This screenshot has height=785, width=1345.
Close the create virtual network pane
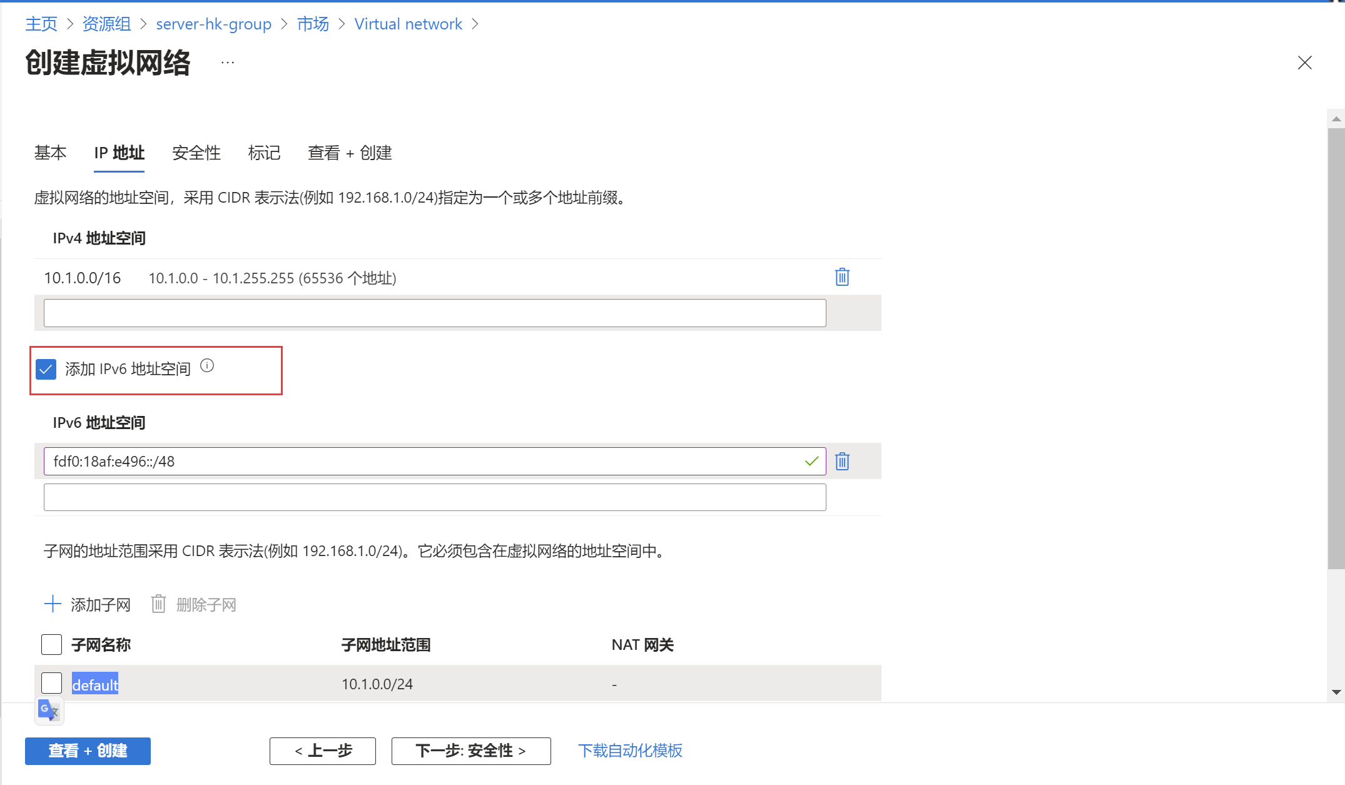(x=1304, y=63)
